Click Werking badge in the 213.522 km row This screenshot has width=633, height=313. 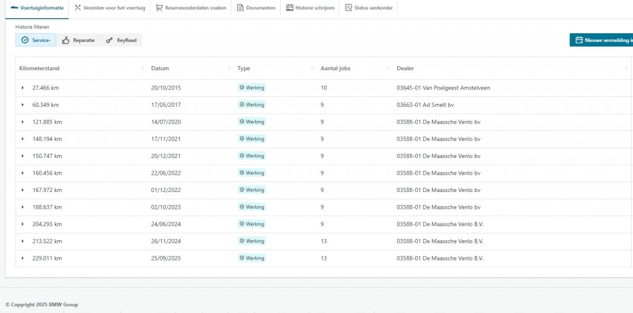252,241
